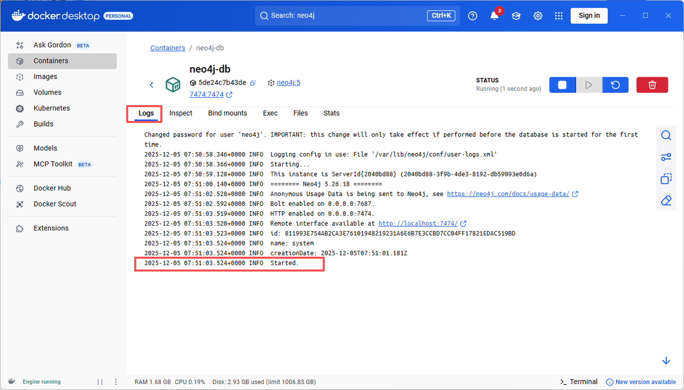Open the Learning center graduation cap icon

coord(516,16)
